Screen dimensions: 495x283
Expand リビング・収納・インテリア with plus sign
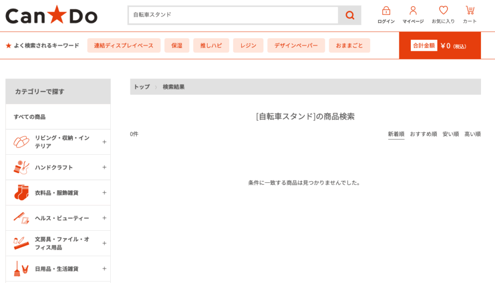click(x=104, y=142)
